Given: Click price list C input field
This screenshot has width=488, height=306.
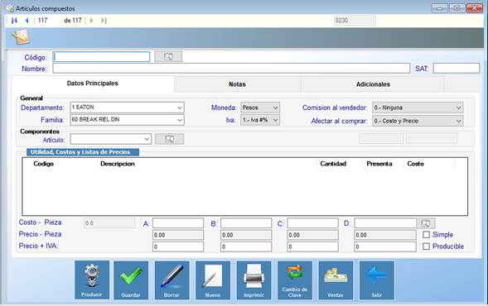Looking at the screenshot, I should [313, 223].
